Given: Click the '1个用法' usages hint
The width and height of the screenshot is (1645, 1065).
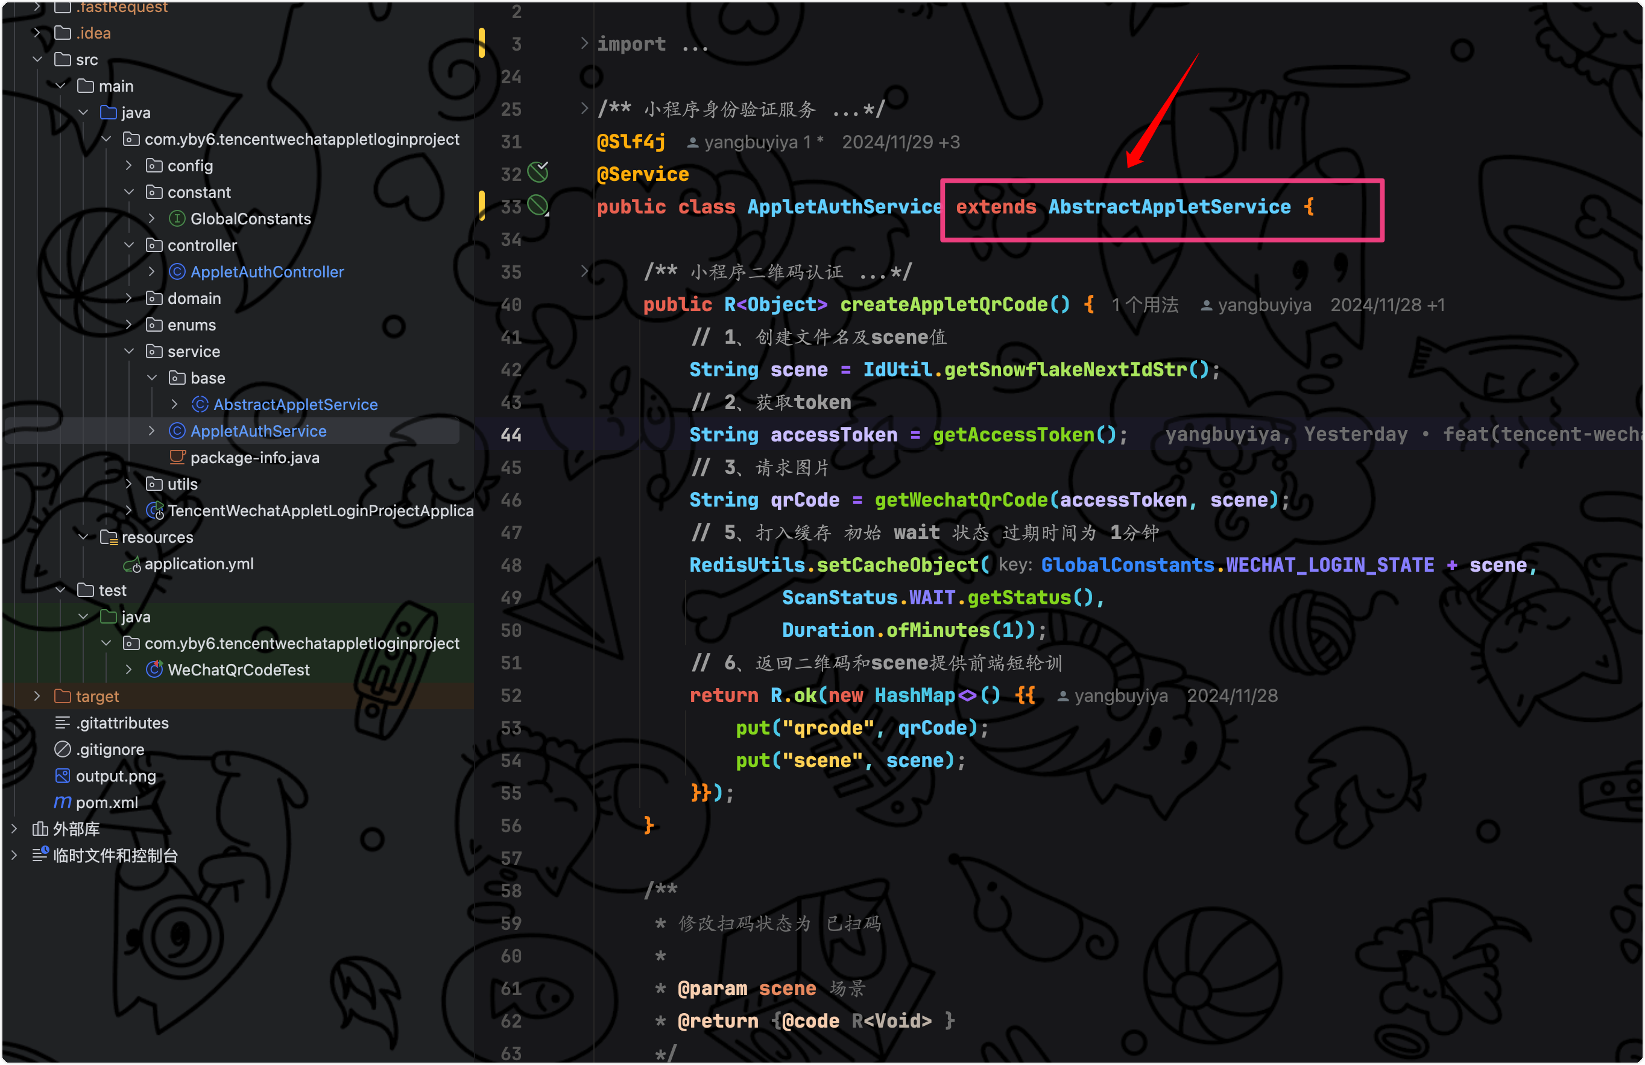Looking at the screenshot, I should [x=1145, y=305].
